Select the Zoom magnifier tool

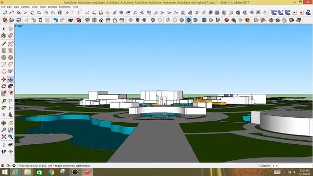pyautogui.click(x=3, y=130)
